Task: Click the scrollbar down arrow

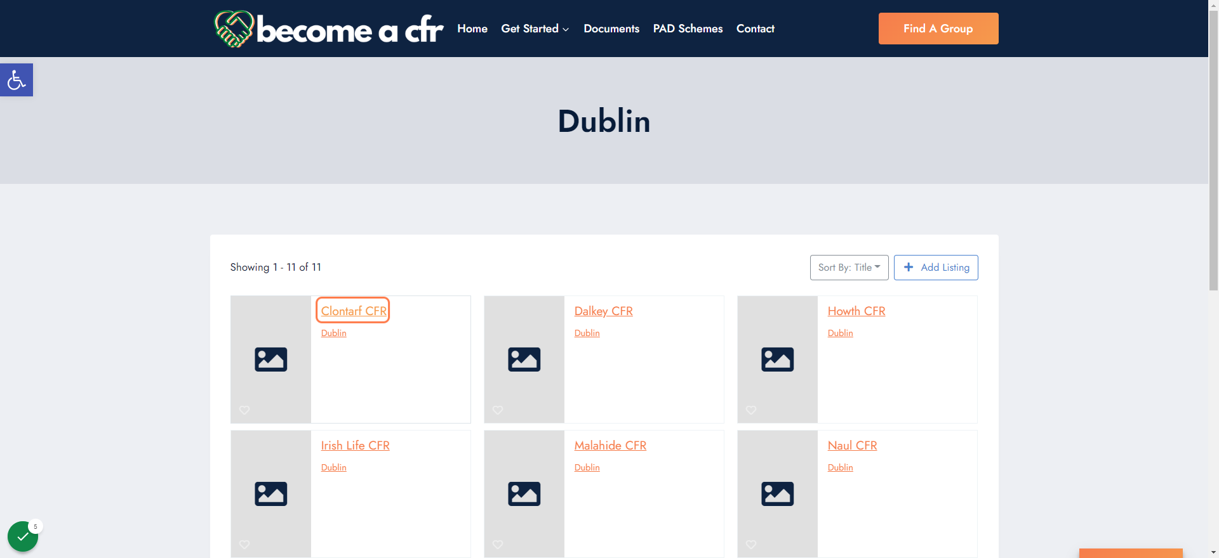Action: [x=1213, y=553]
